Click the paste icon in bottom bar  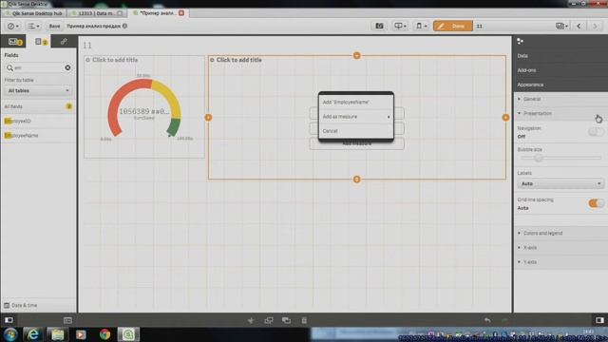tap(287, 320)
